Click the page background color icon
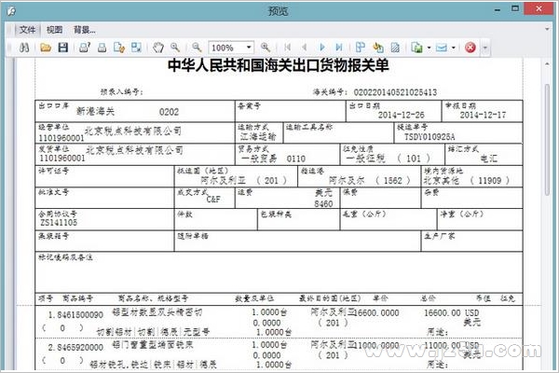 378,48
